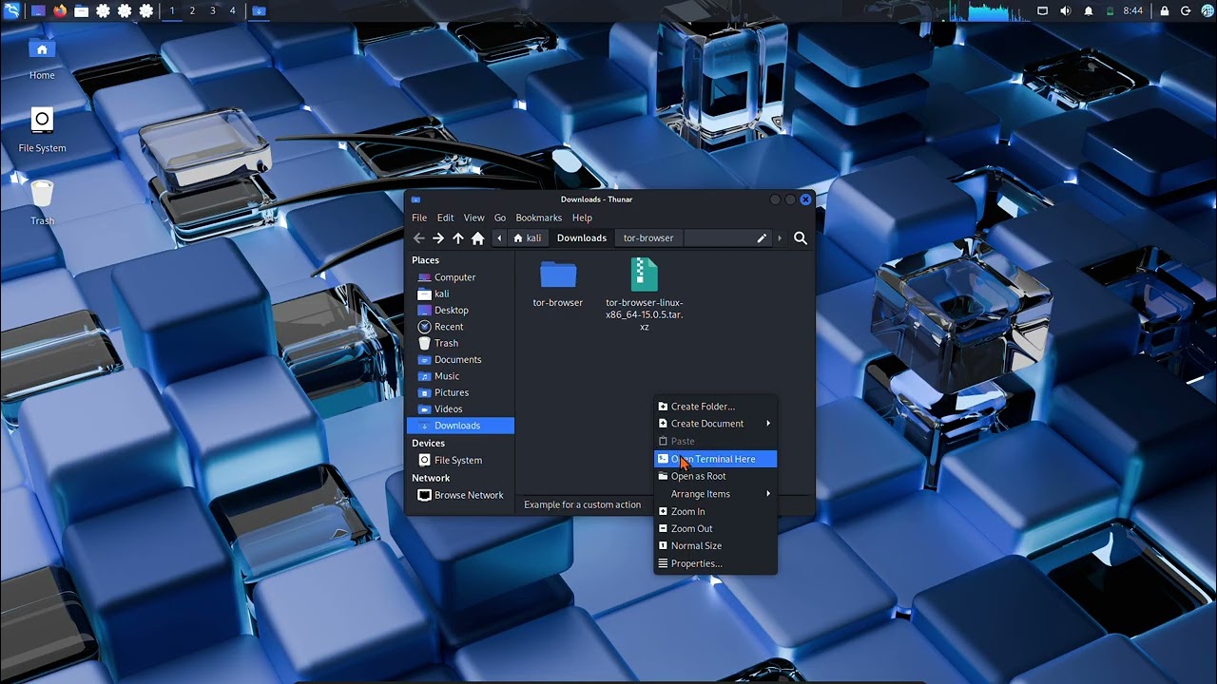Select File System under Devices in sidebar
The height and width of the screenshot is (684, 1217).
click(x=460, y=461)
